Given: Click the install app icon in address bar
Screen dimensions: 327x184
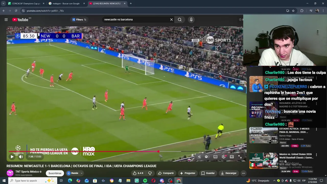Looking at the screenshot, I should click(x=288, y=11).
